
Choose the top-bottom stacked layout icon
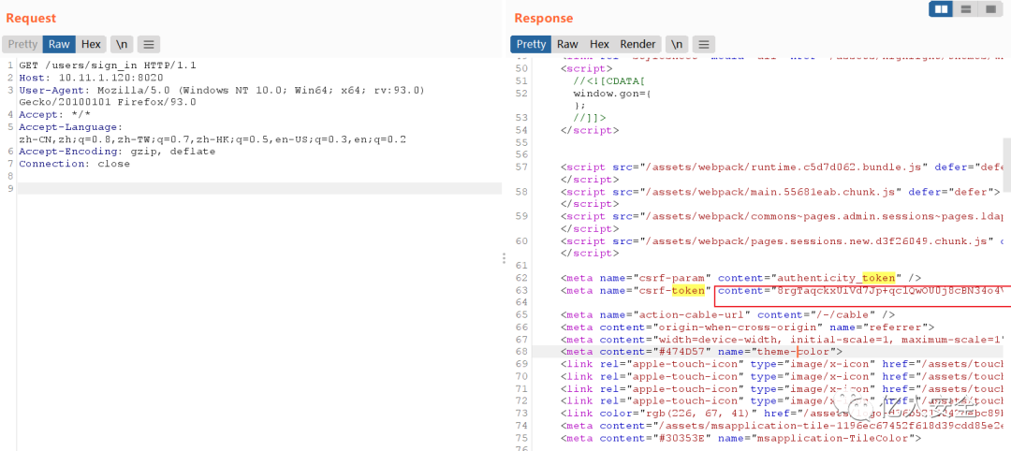click(966, 9)
